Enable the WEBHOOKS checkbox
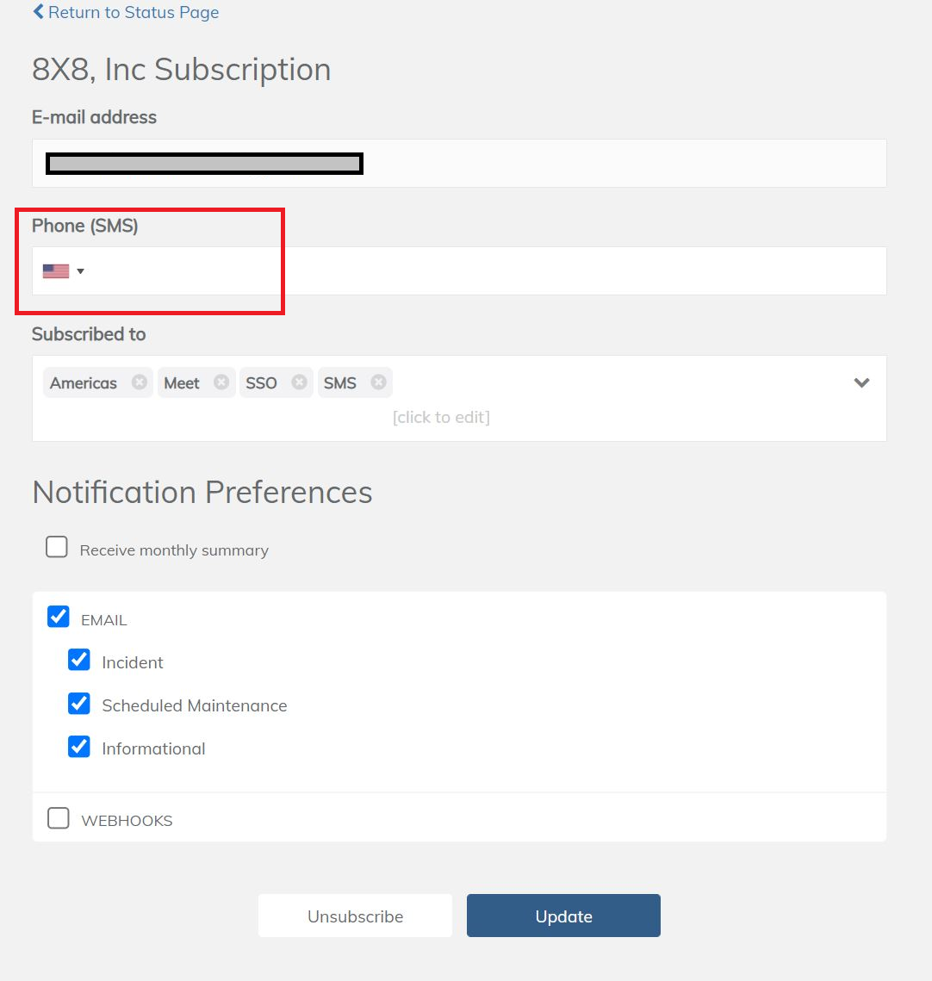 59,818
